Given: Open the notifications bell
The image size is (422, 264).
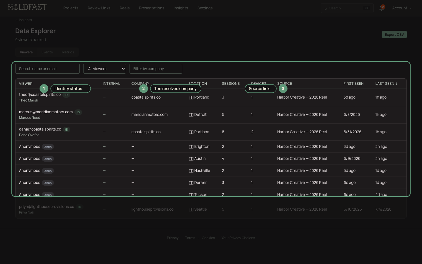Looking at the screenshot, I should tap(382, 8).
